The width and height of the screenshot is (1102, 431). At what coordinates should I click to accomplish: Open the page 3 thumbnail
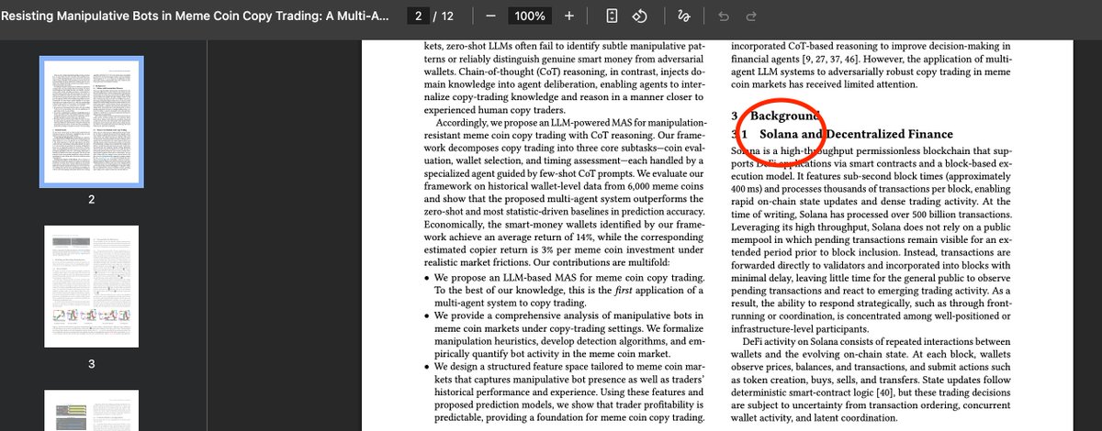point(91,286)
